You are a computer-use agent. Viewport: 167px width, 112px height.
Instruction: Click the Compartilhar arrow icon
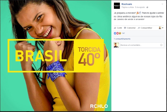pyautogui.click(x=139, y=28)
